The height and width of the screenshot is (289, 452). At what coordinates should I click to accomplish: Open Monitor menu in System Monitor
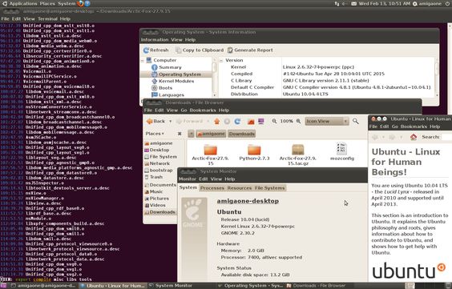[187, 179]
